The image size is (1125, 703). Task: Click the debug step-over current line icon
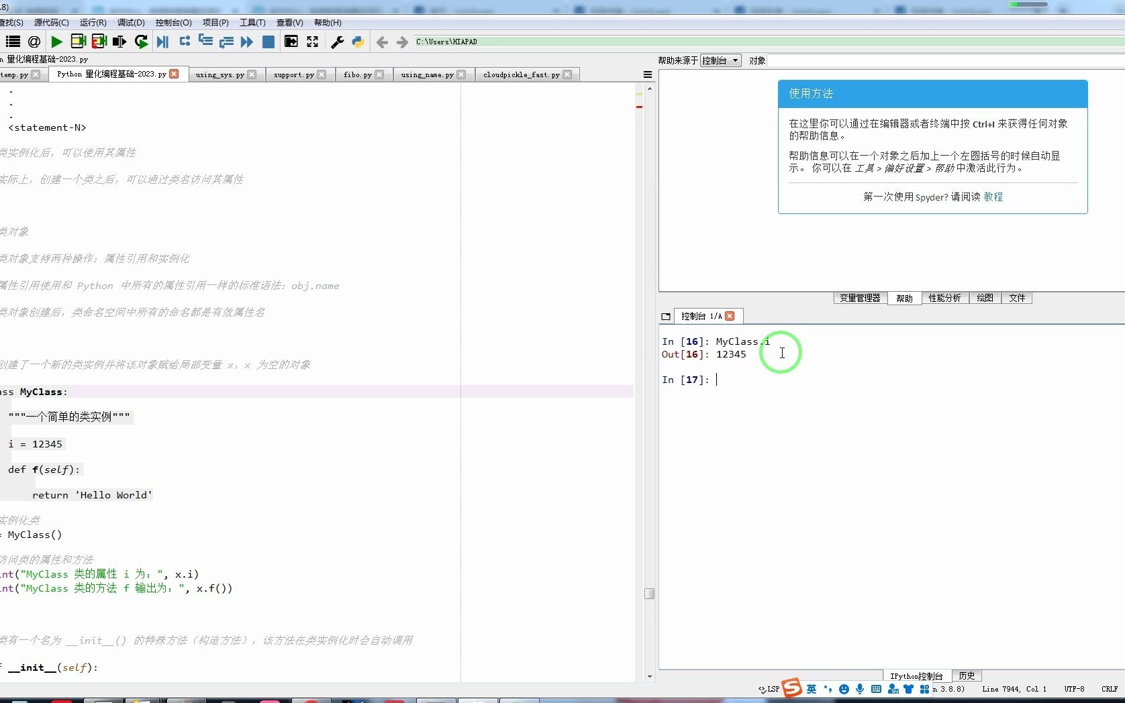(185, 42)
